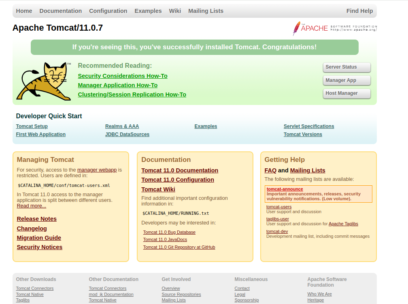Open the manager webapp link

click(x=97, y=170)
